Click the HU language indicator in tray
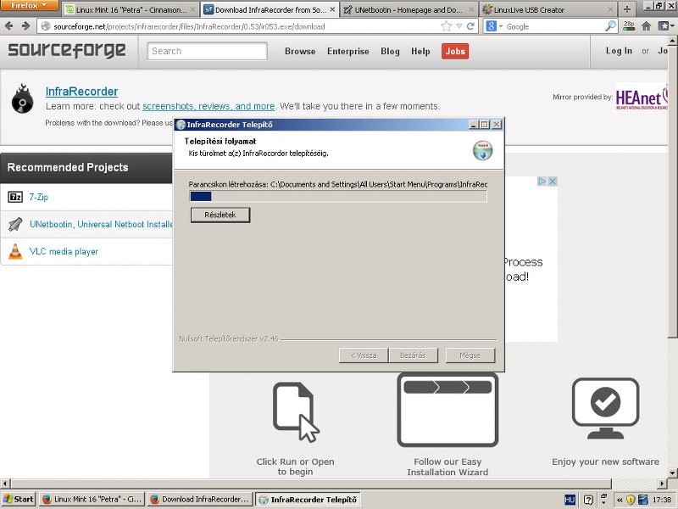Viewport: 678px width, 509px height. 570,500
